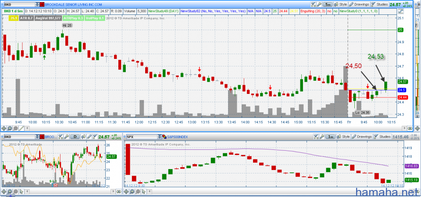
Task: Click the blue 24.5 price level tag
Action: pos(402,90)
